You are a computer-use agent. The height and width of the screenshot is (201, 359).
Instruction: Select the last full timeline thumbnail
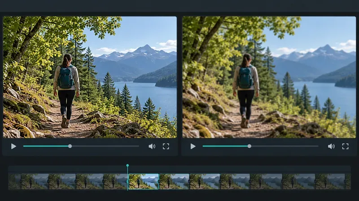(330, 181)
